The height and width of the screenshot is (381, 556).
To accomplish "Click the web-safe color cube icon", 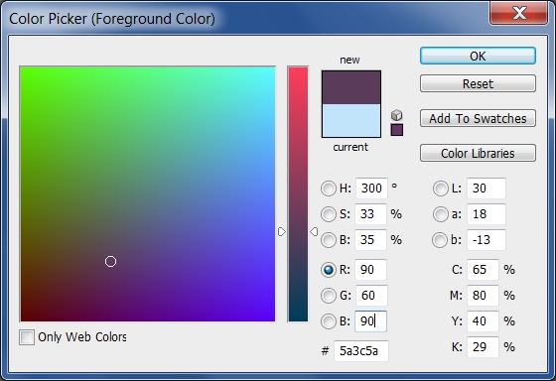I will 397,115.
